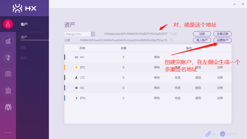
Task: Close the HX wallet window
Action: point(243,4)
